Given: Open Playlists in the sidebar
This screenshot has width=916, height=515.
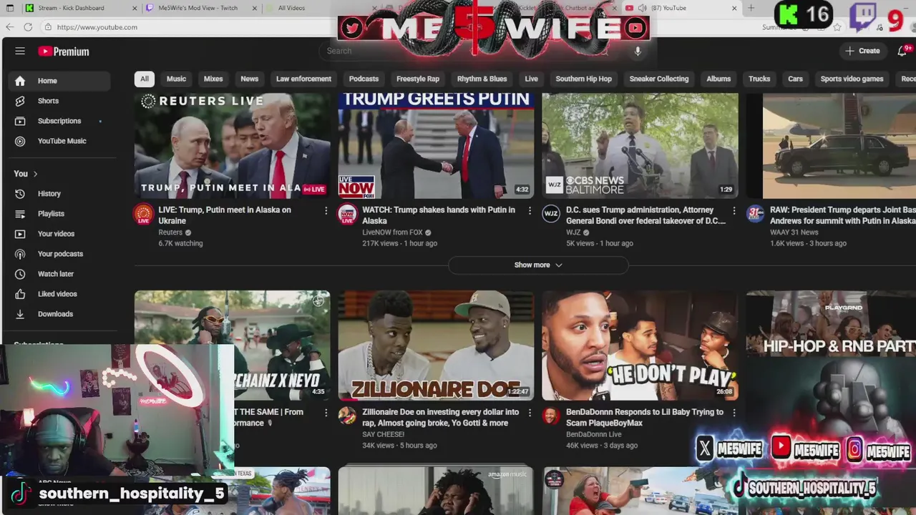Looking at the screenshot, I should pos(60,214).
